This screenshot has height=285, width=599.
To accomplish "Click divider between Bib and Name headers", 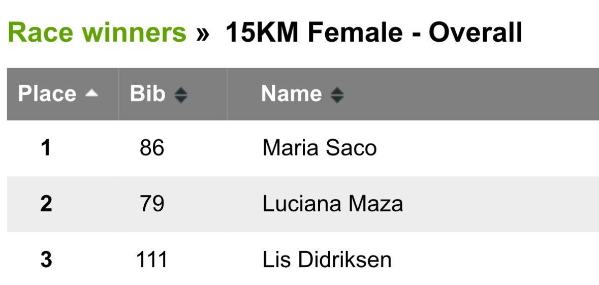I will (x=227, y=94).
